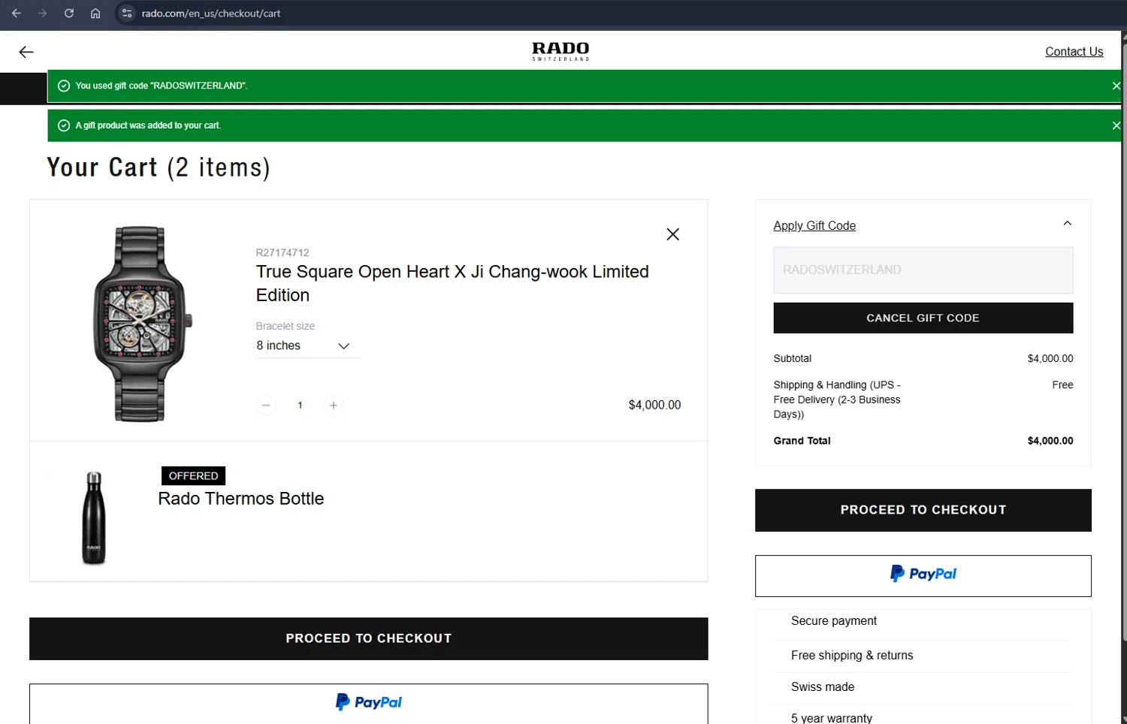Click the 5 year warranty item
Screen dimensions: 1127x724
pyautogui.click(x=832, y=718)
